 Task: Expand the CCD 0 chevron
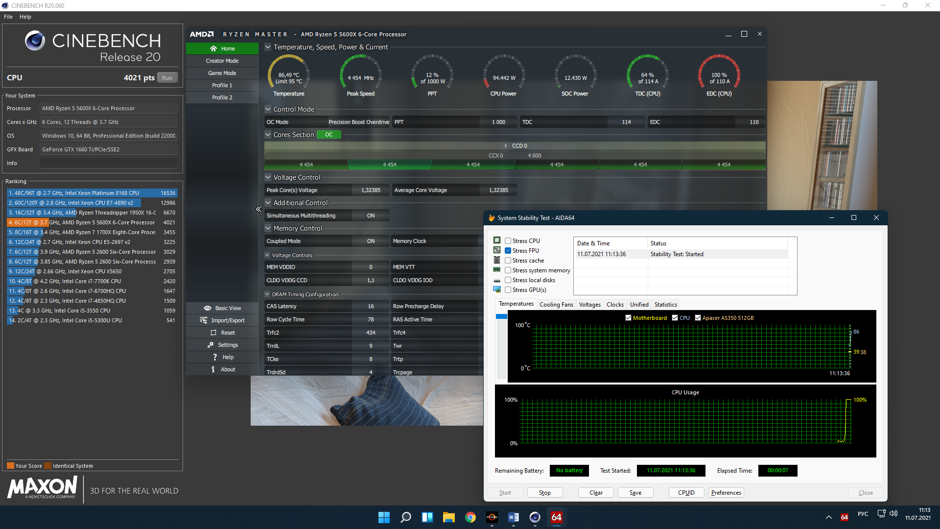click(x=506, y=146)
